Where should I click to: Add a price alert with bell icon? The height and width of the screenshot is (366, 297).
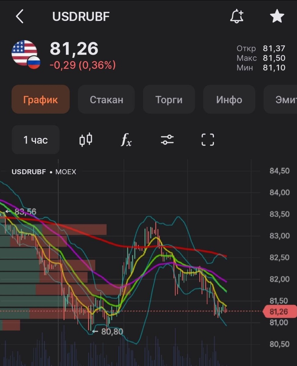(x=237, y=16)
